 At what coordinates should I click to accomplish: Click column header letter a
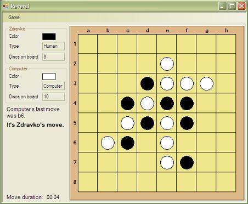click(88, 31)
